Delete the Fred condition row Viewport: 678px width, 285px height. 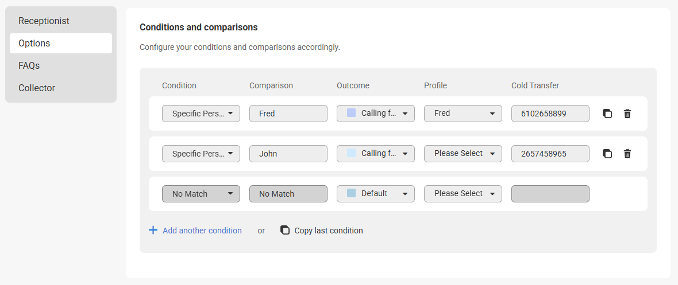click(x=627, y=114)
